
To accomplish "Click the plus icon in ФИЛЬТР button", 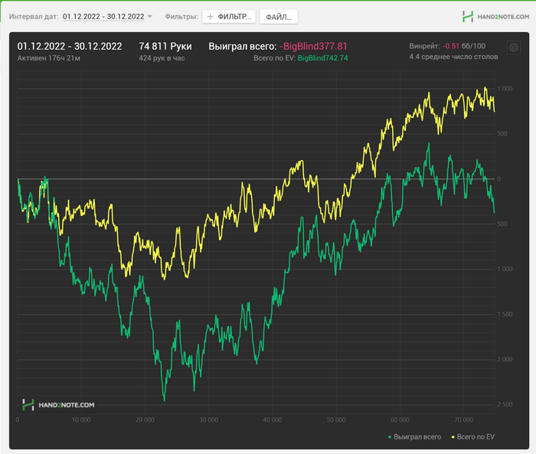I will pos(211,16).
